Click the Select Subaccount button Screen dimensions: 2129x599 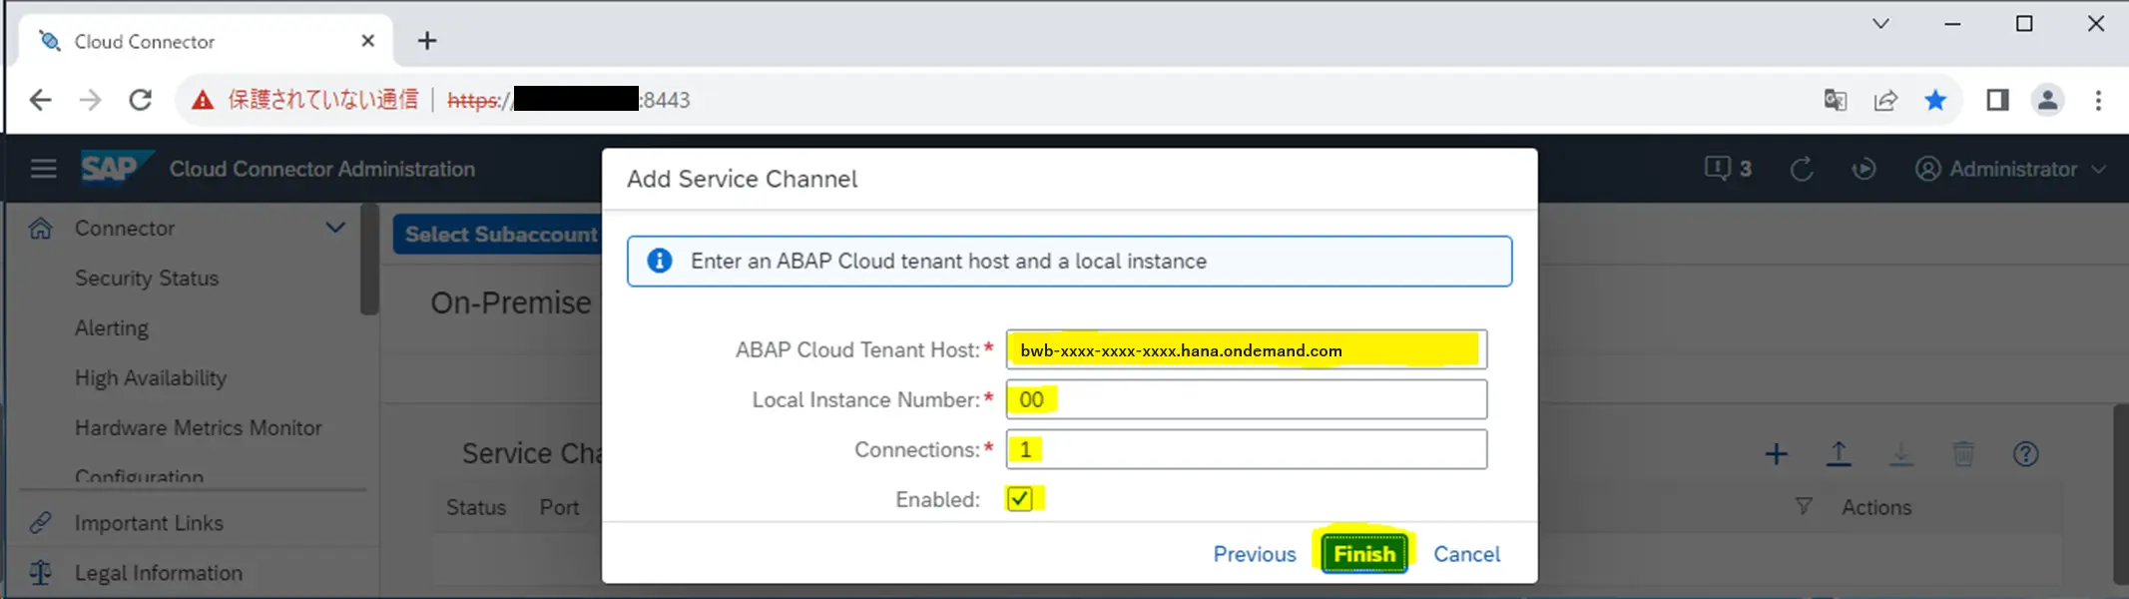499,235
